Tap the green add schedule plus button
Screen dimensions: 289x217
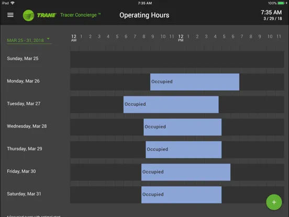[x=274, y=202]
